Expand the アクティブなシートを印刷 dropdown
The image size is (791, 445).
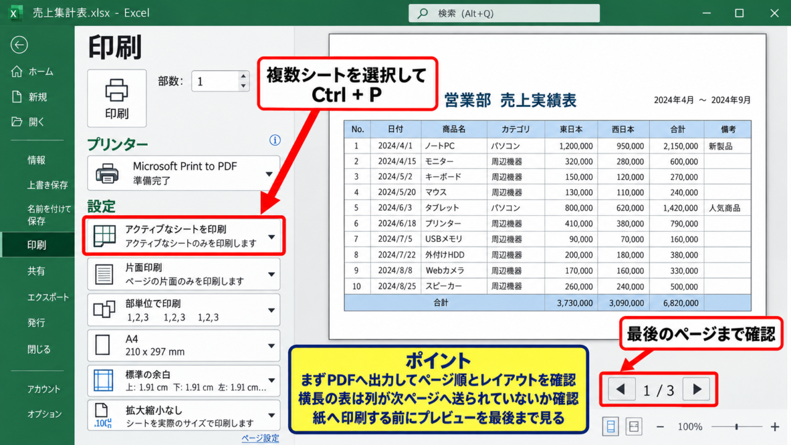point(184,236)
